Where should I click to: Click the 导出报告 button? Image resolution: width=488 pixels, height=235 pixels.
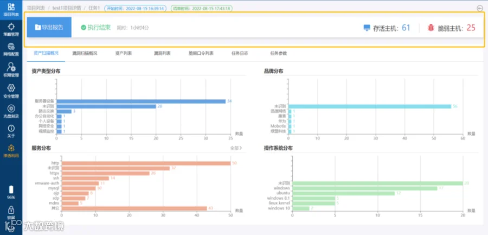49,27
